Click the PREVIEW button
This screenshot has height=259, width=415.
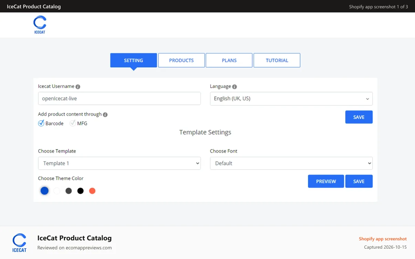point(326,181)
